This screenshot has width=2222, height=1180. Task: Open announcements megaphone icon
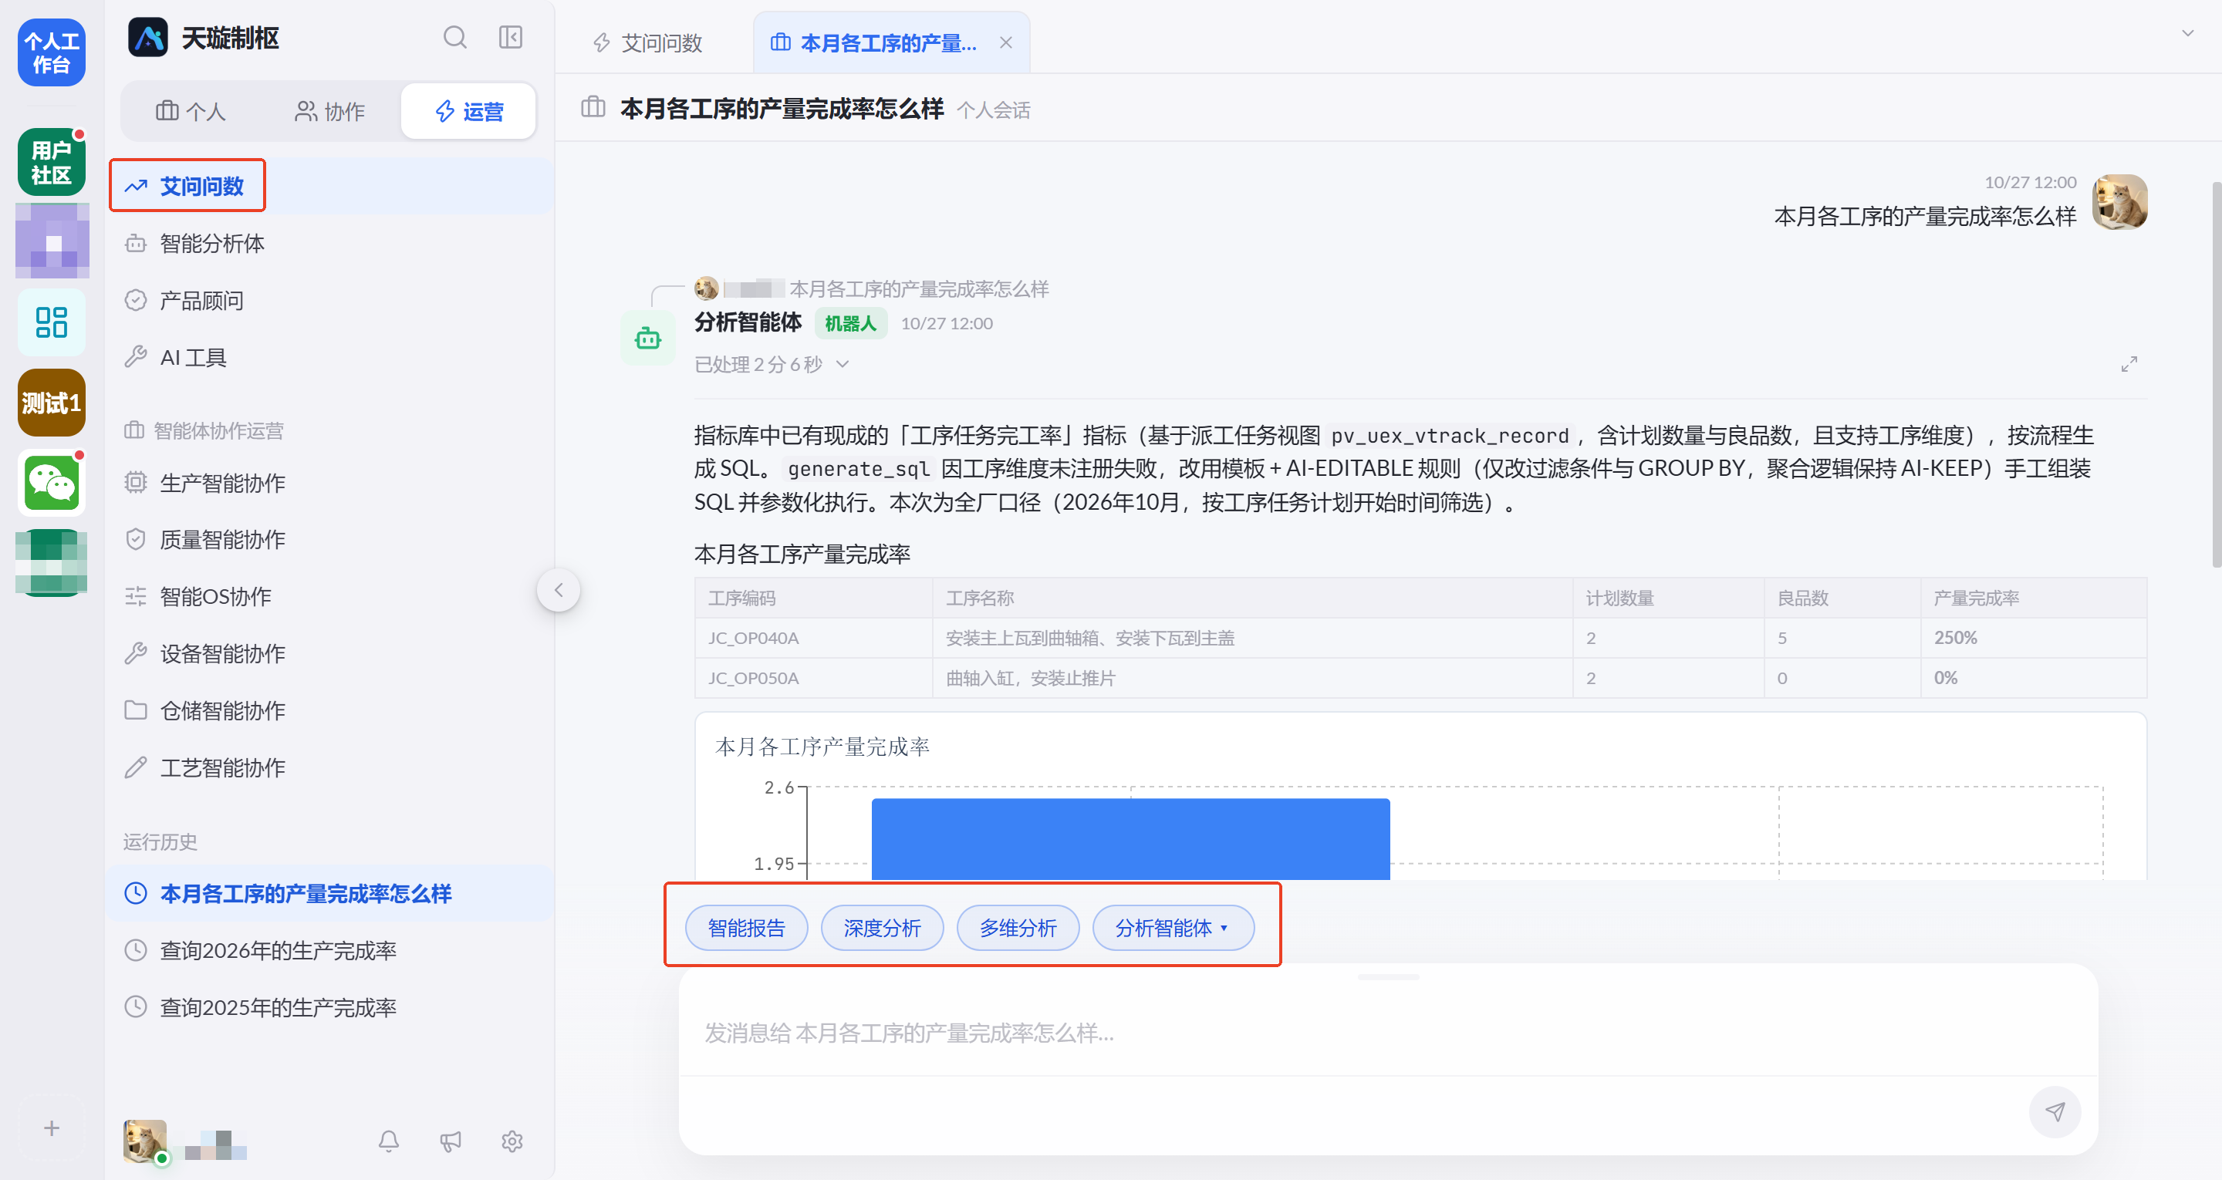point(451,1141)
